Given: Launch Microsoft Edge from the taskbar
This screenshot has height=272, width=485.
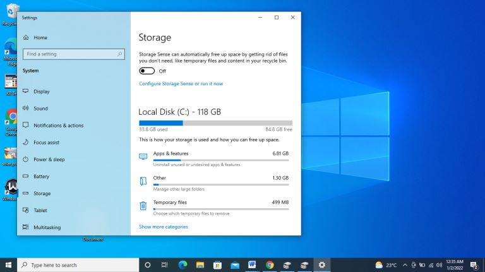Looking at the screenshot, I should pos(183,265).
